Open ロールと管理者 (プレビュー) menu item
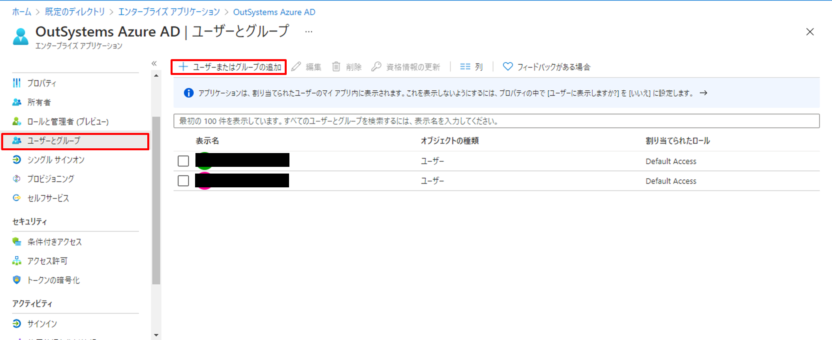The image size is (832, 340). (x=68, y=122)
